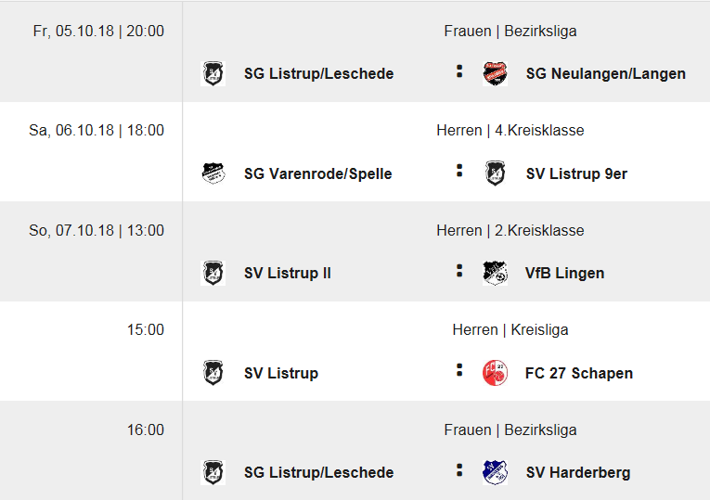Viewport: 710px width, 500px height.
Task: Open the SG Neulangen/Langen team page
Action: (x=605, y=73)
